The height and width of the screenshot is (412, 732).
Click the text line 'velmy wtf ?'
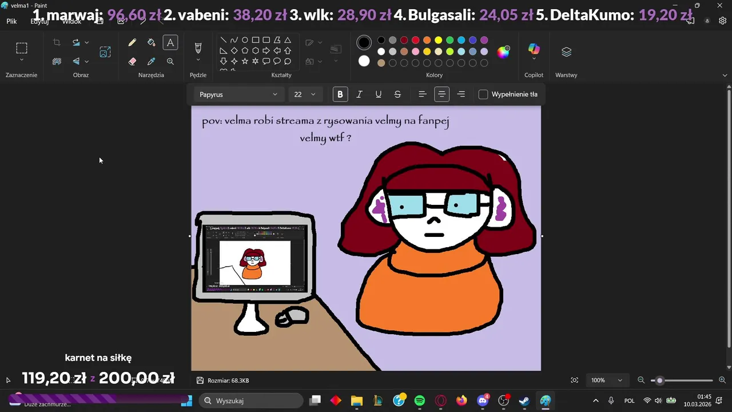click(325, 138)
